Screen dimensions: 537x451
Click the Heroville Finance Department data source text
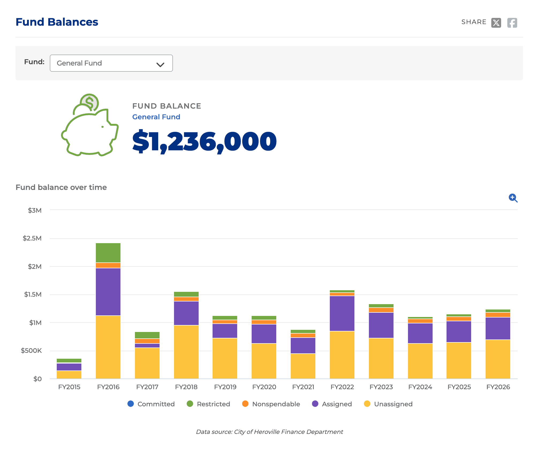(270, 431)
